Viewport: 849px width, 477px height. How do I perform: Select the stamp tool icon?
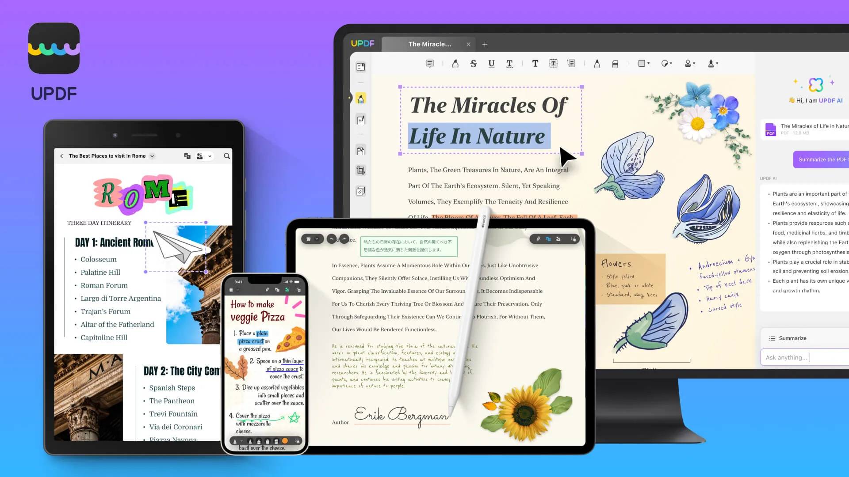point(690,64)
